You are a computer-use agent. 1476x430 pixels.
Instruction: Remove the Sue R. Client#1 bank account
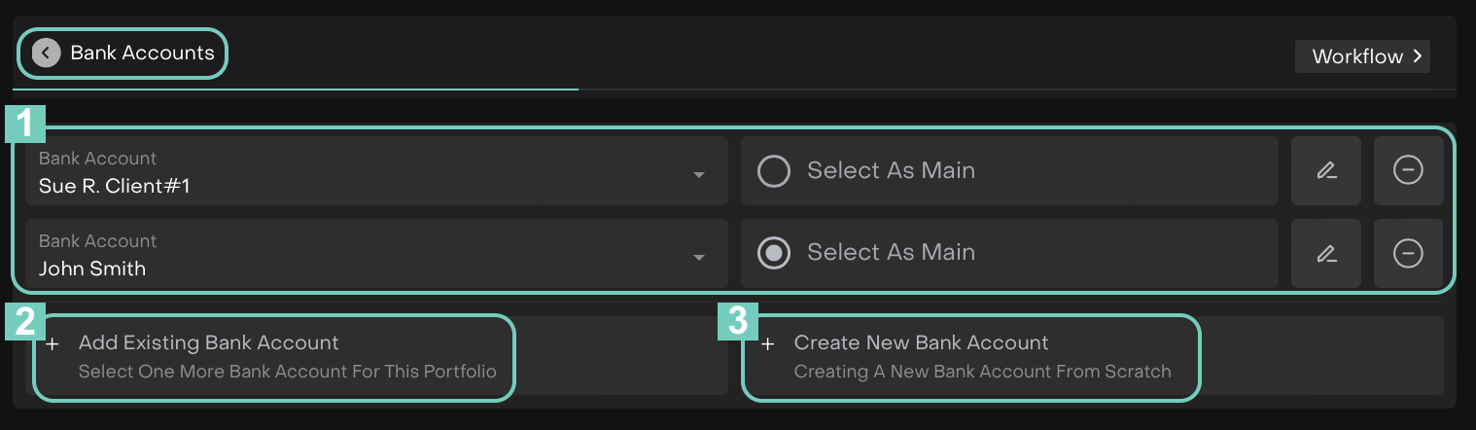1408,171
